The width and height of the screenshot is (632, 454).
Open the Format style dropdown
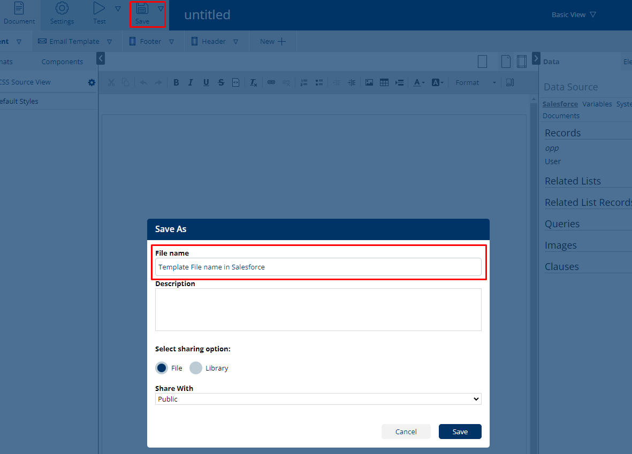[475, 82]
